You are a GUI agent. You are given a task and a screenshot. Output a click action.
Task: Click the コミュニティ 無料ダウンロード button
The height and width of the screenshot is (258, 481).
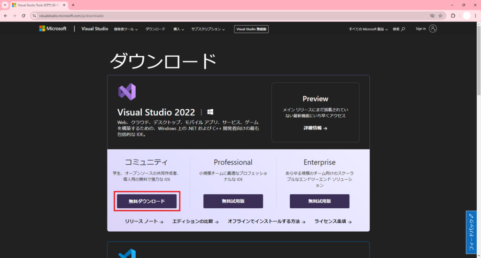pos(147,201)
